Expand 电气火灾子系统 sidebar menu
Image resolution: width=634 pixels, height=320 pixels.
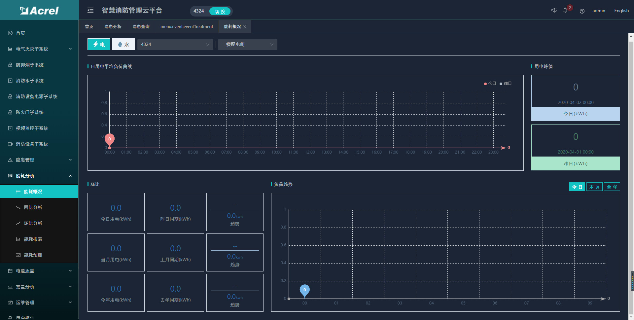point(40,49)
